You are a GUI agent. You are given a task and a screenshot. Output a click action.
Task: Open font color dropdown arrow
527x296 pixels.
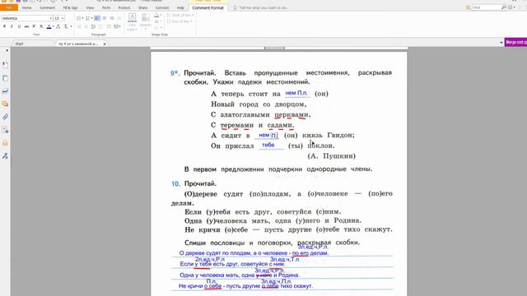[53, 26]
